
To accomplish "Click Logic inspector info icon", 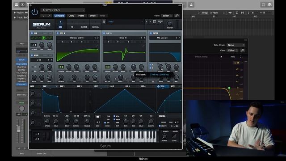I will [x=22, y=4].
